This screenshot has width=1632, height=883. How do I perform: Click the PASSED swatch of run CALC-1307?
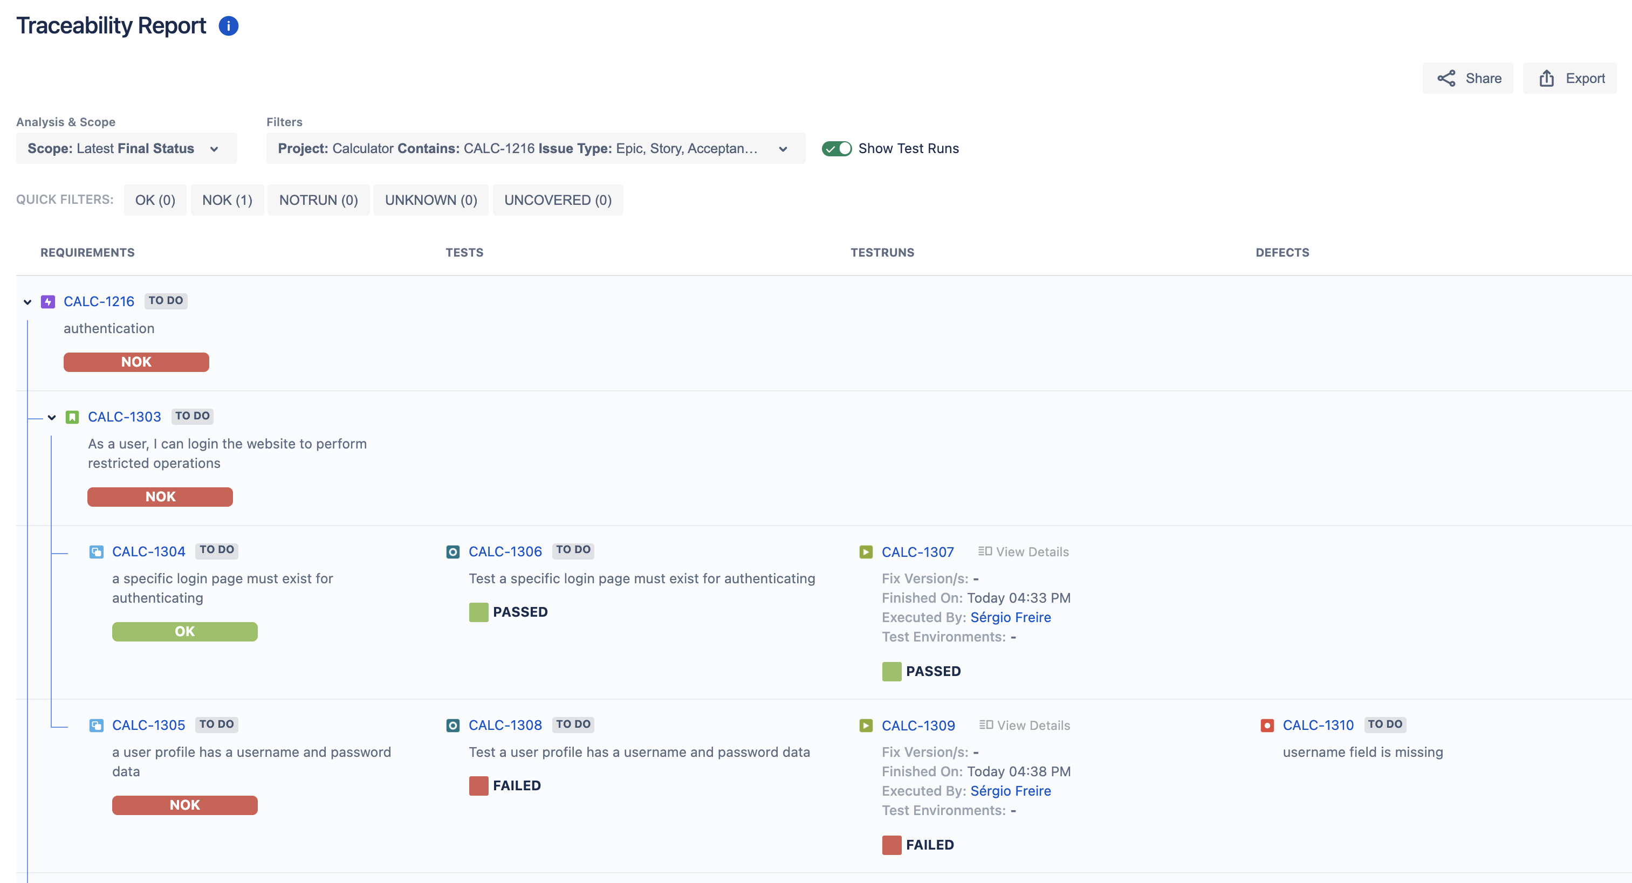[892, 672]
